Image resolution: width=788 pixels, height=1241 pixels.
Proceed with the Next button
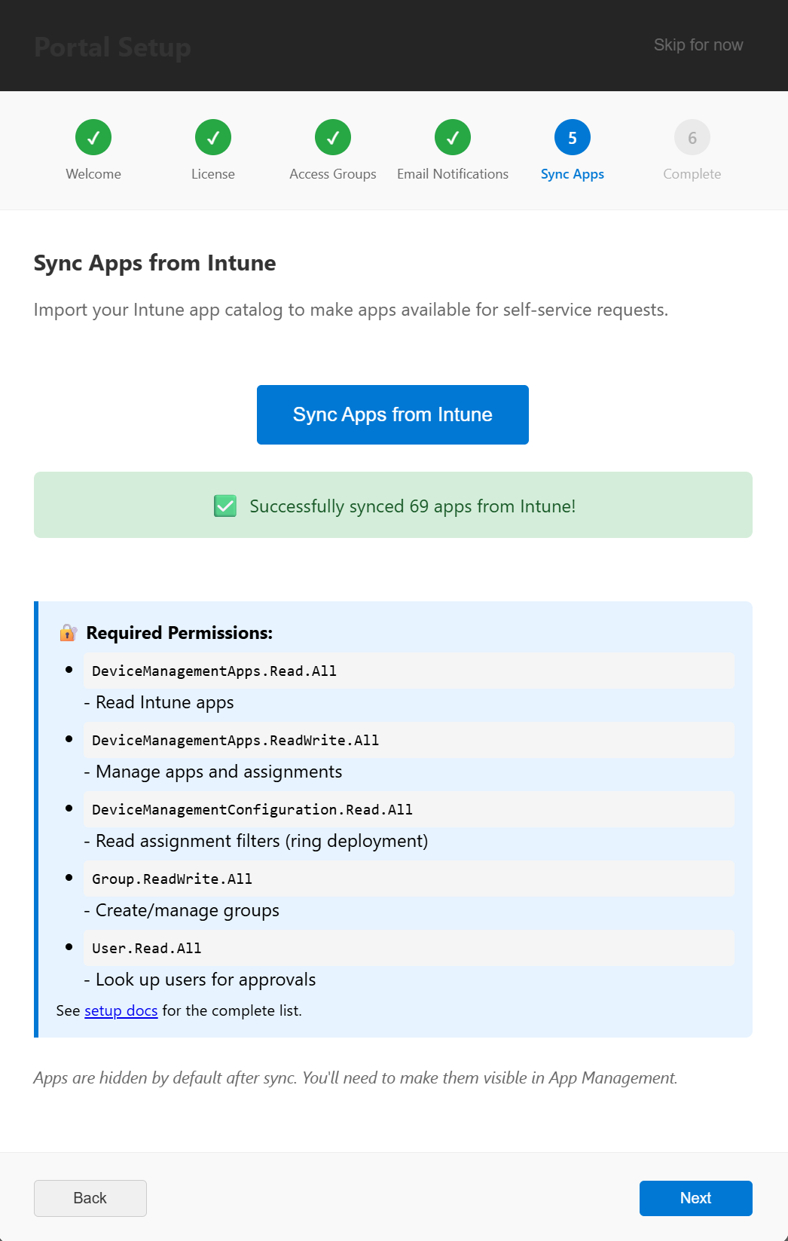[696, 1198]
